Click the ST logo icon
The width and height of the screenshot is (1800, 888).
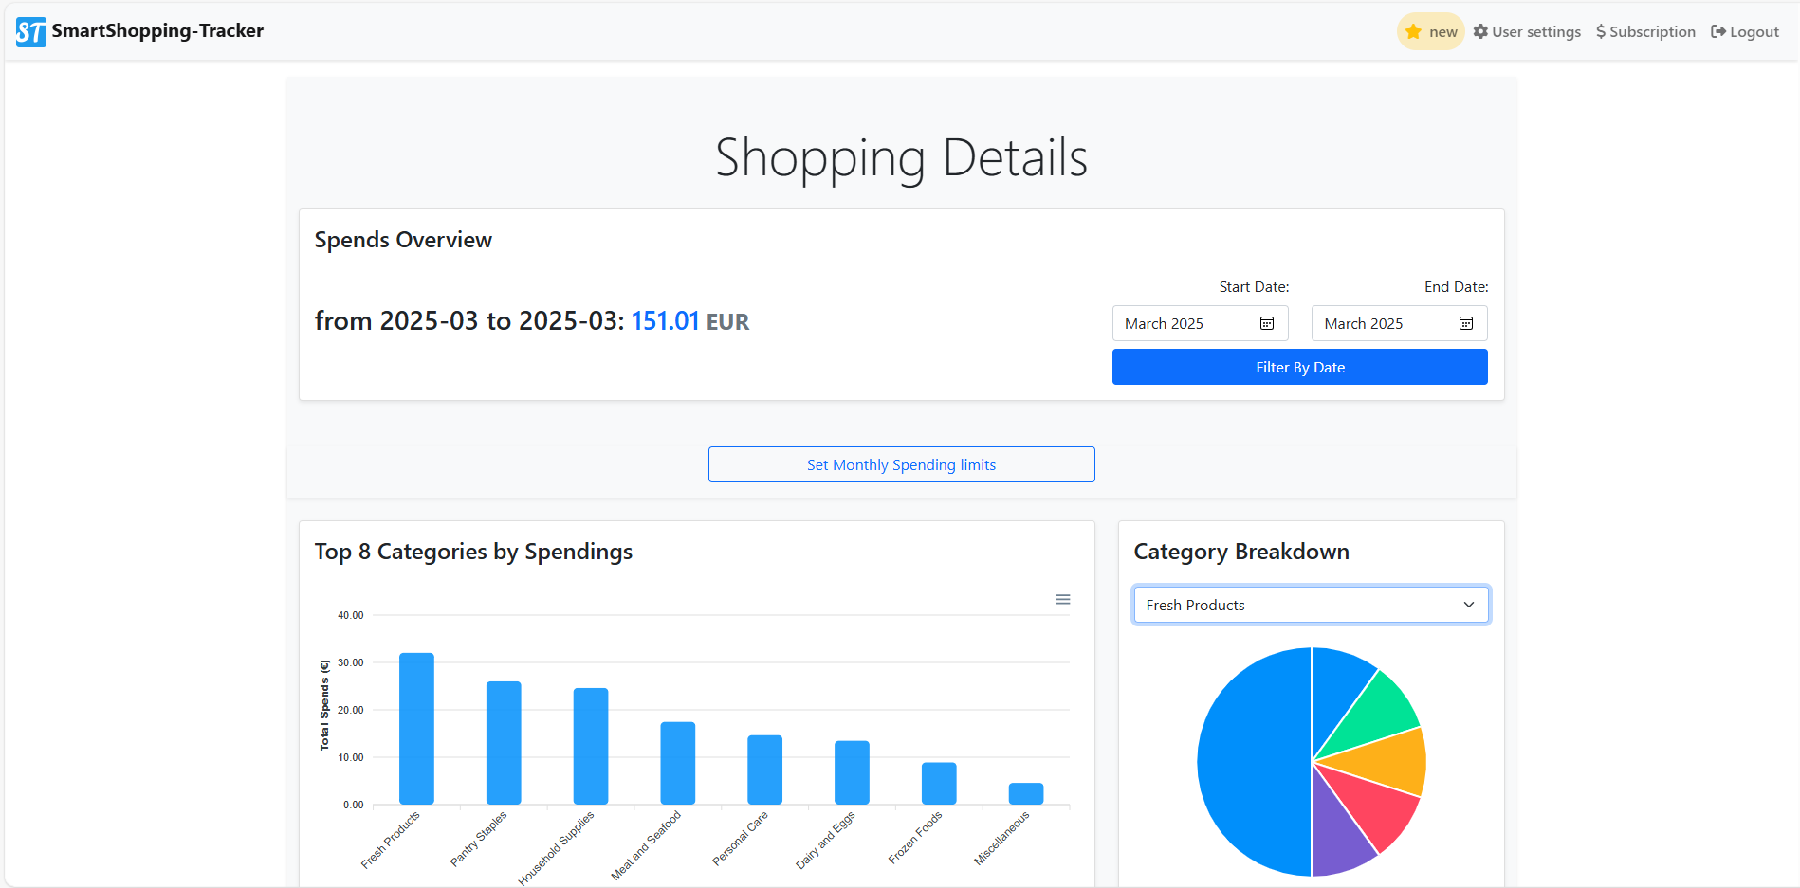[x=29, y=30]
